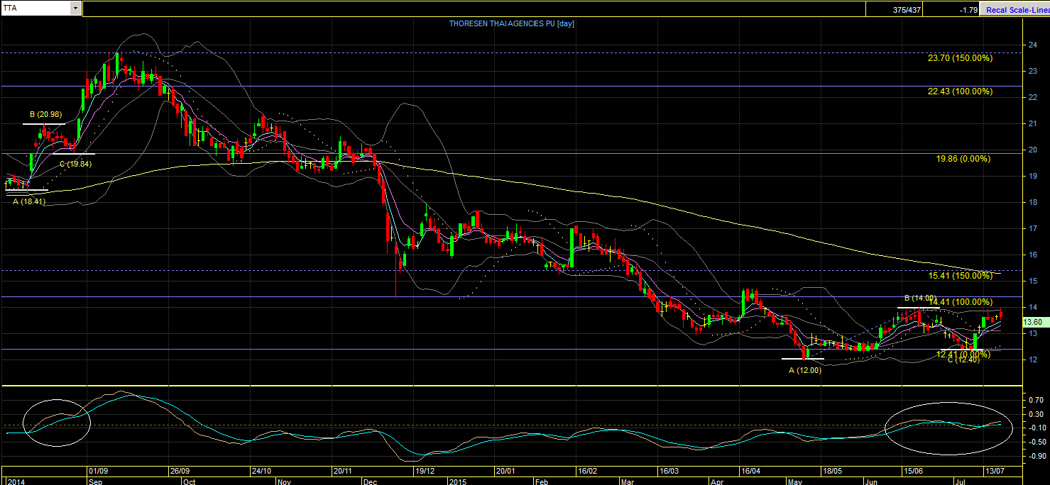Click the C (19.84) swing point marker

pos(75,164)
